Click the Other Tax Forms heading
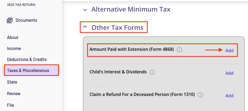Image resolution: width=248 pixels, height=111 pixels. pyautogui.click(x=119, y=27)
